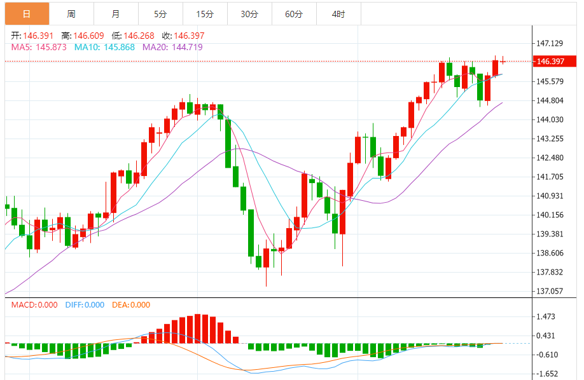Image resolution: width=584 pixels, height=380 pixels.
Task: Click the 140.156 price axis label
Action: 550,215
